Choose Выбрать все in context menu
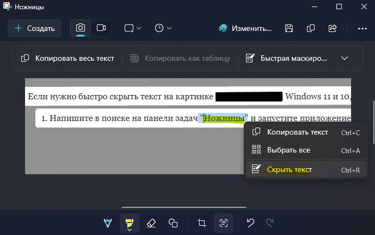This screenshot has height=235, width=375. [306, 150]
